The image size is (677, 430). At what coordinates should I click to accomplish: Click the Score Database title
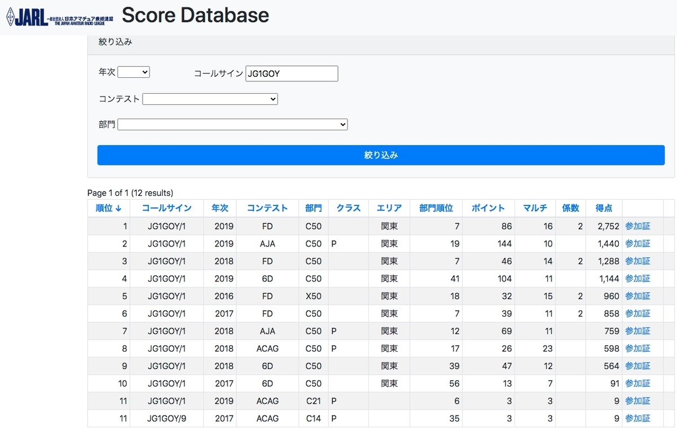coord(195,15)
